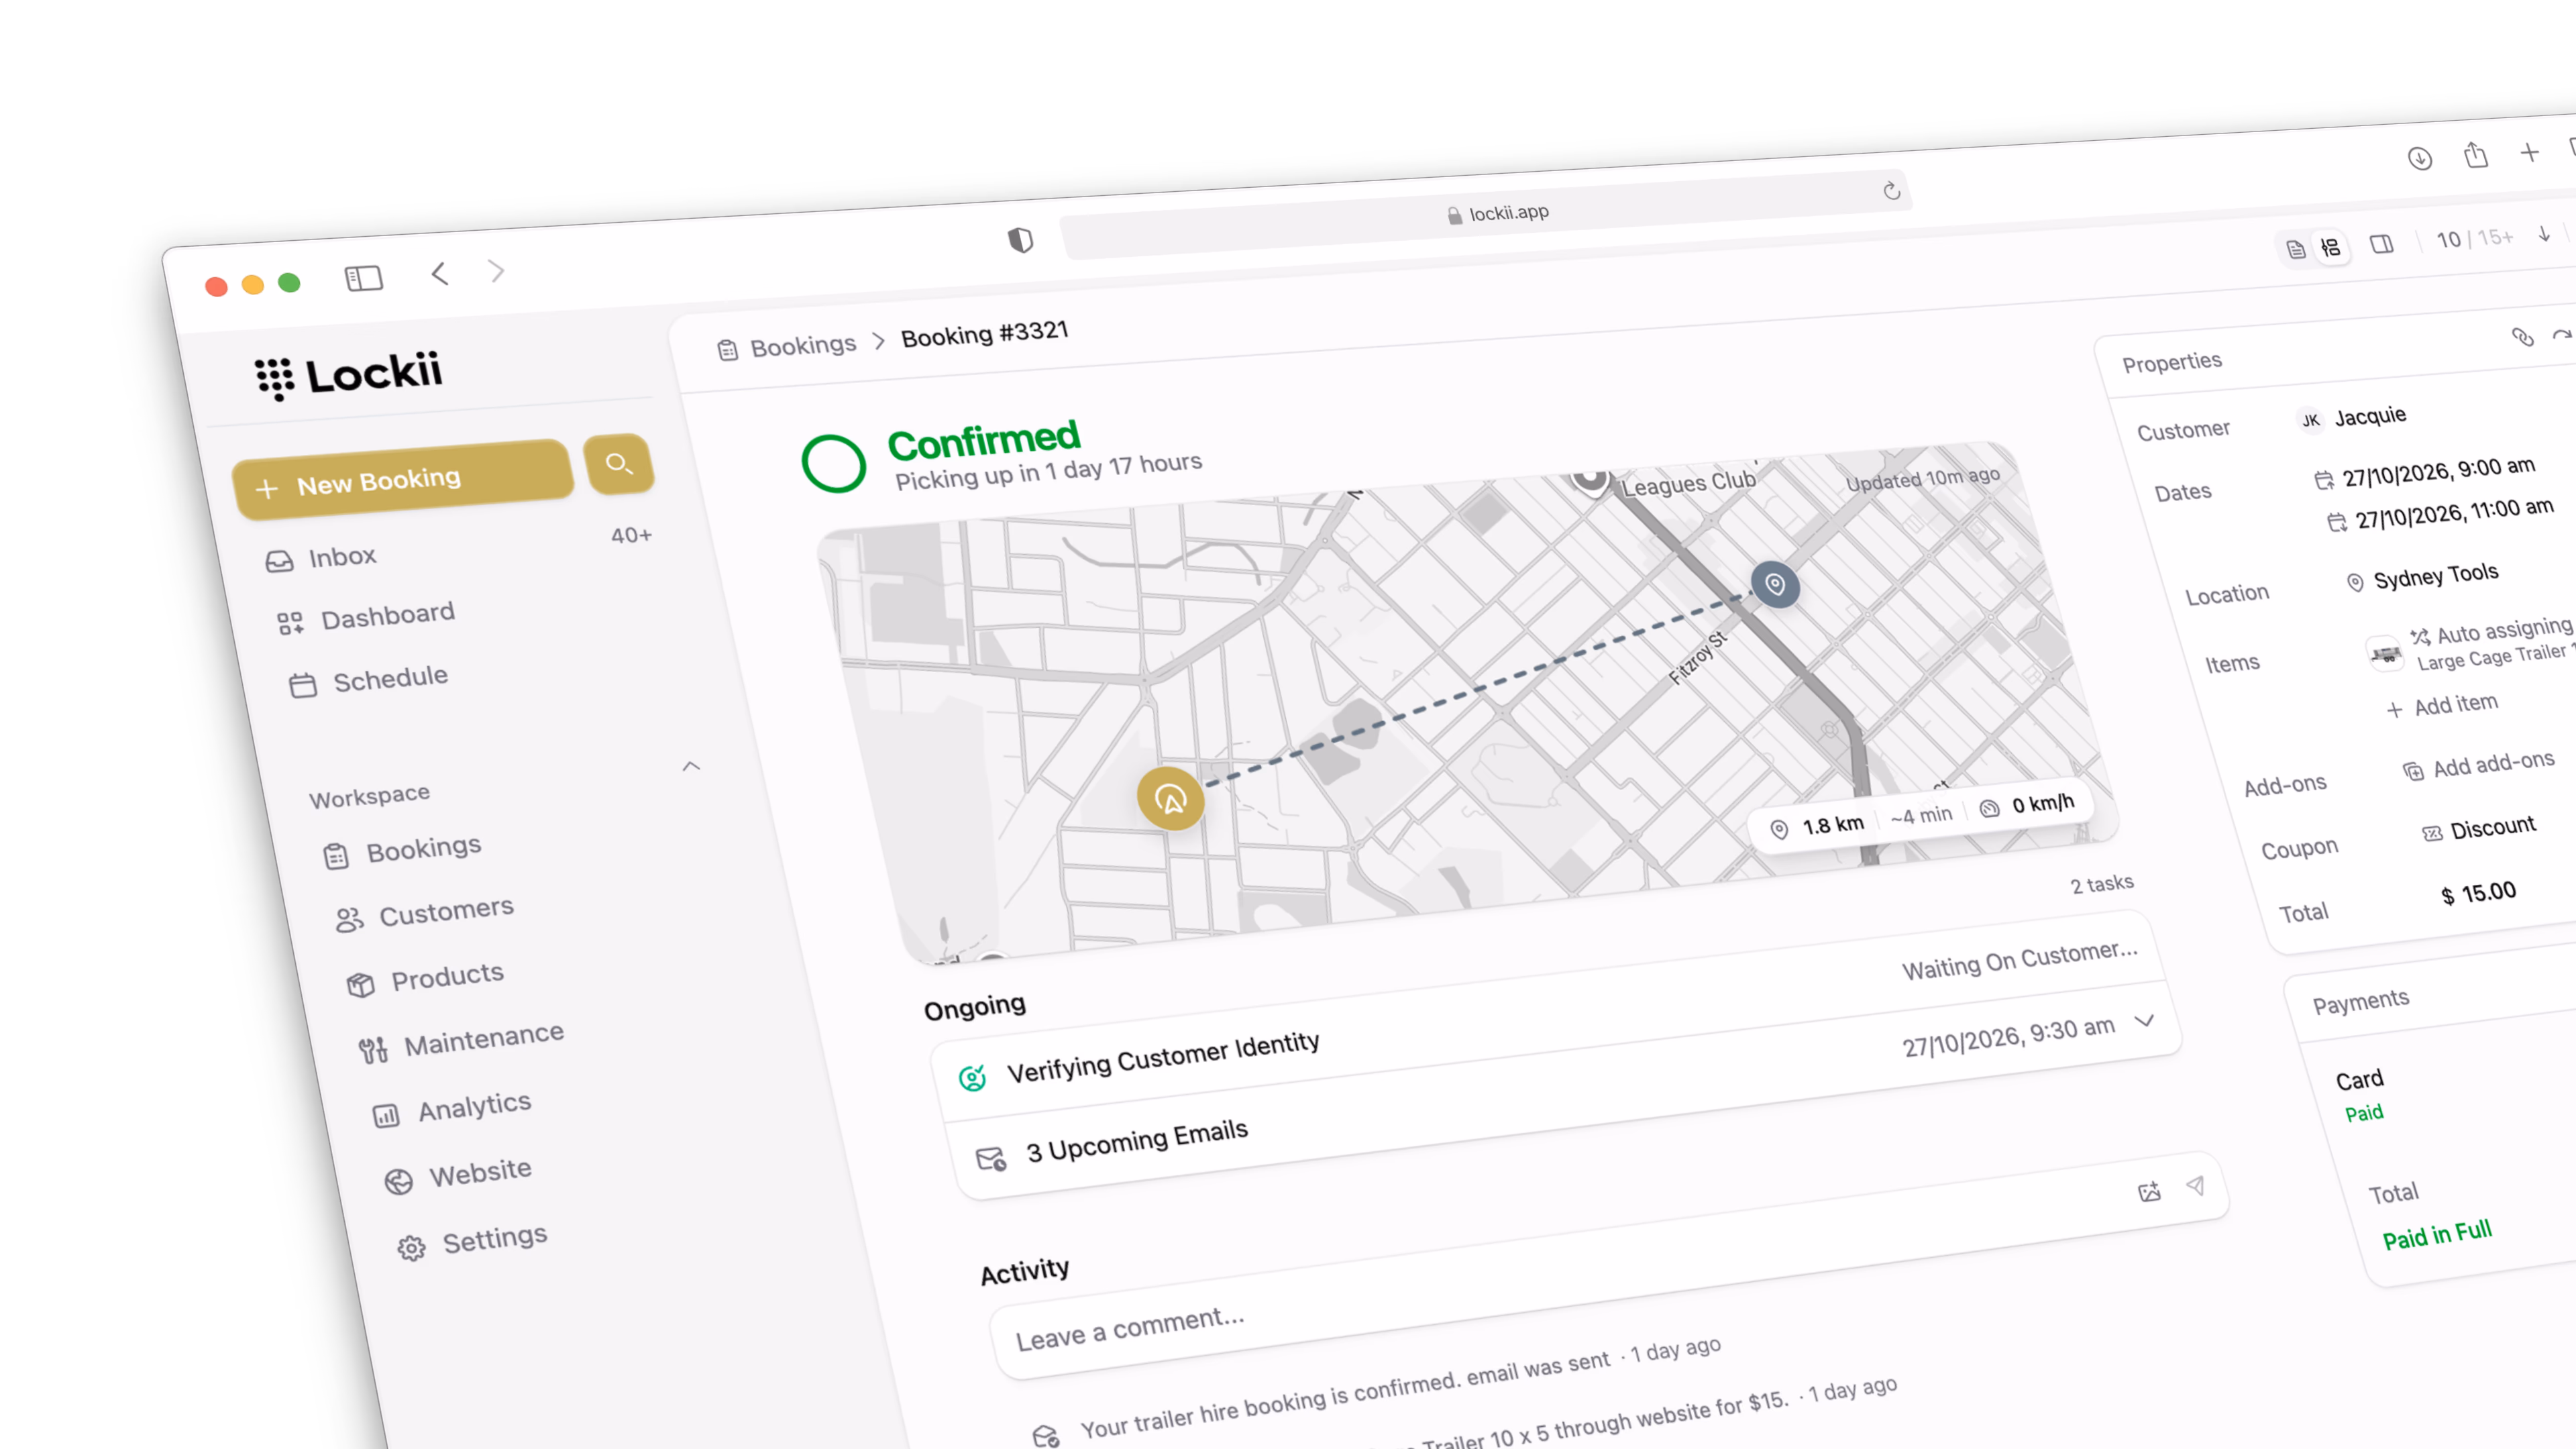2576x1449 pixels.
Task: Open a new browser tab with plus
Action: coord(2529,152)
